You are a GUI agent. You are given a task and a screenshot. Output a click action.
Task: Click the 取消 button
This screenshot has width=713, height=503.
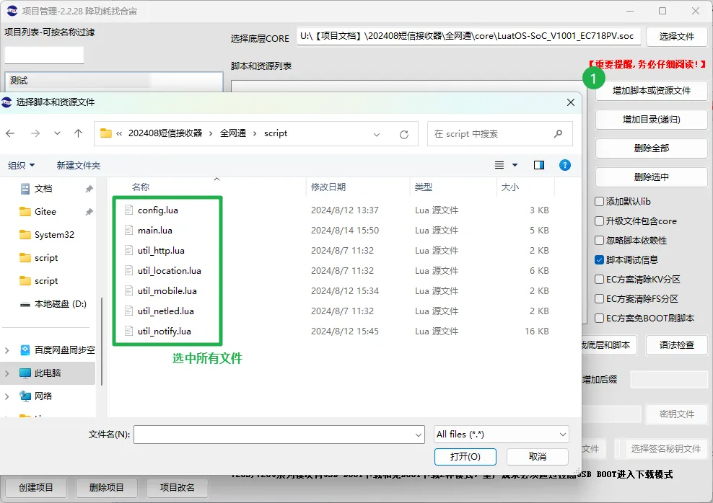pos(538,457)
